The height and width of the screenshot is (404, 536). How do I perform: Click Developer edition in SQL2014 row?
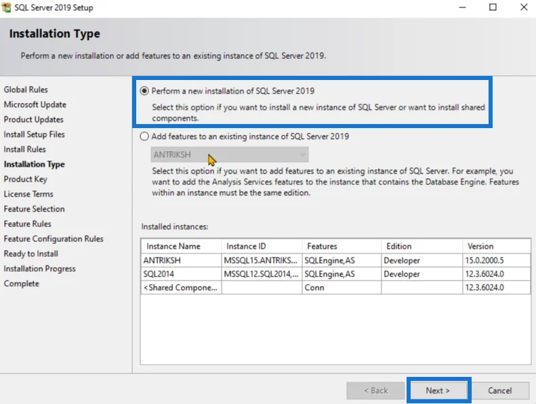(x=422, y=274)
